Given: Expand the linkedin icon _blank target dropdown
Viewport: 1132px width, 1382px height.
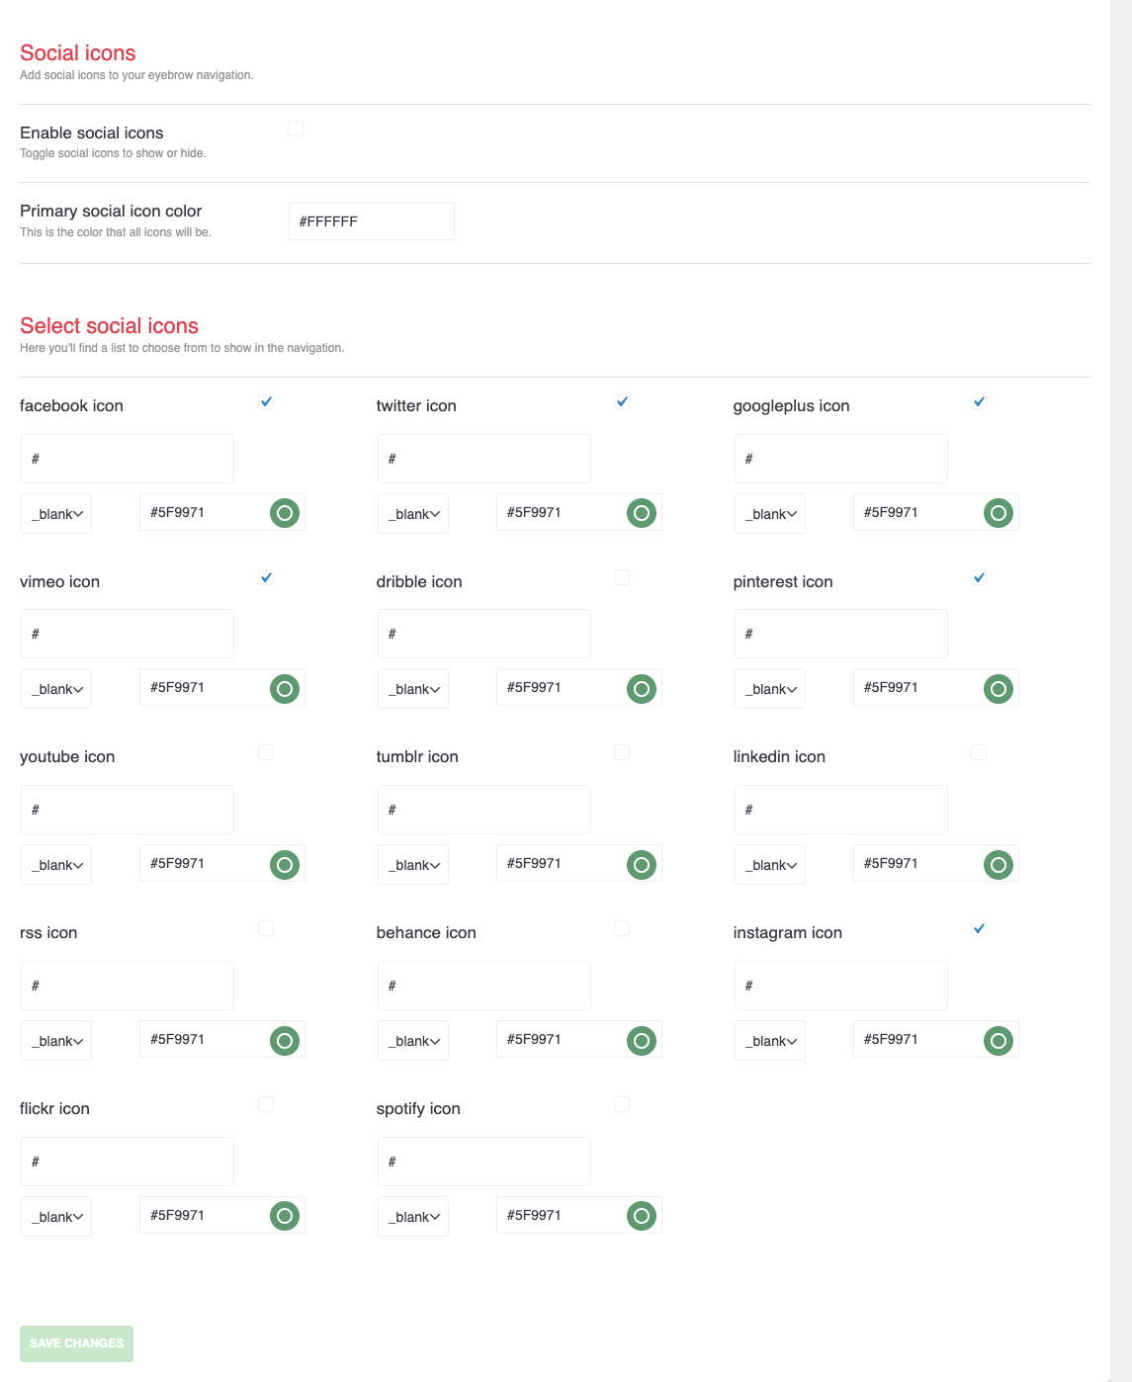Looking at the screenshot, I should pyautogui.click(x=770, y=865).
